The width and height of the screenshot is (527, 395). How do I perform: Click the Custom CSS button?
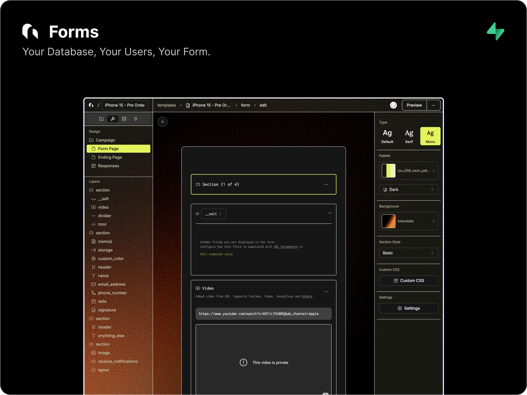(408, 281)
